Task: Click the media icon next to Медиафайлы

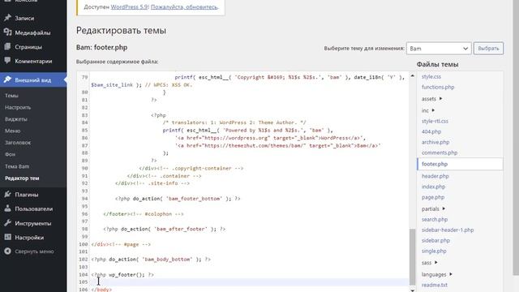Action: click(7, 32)
